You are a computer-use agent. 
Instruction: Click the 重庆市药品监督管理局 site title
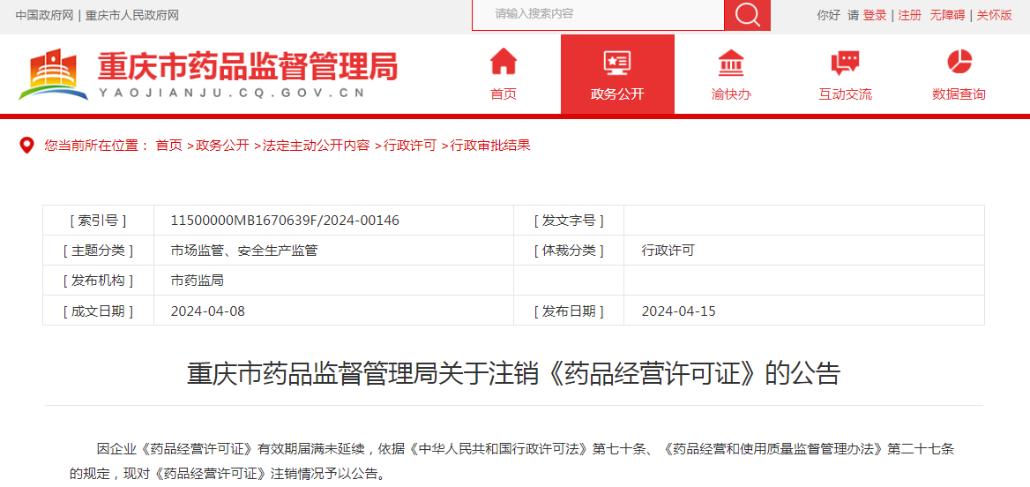pos(248,65)
